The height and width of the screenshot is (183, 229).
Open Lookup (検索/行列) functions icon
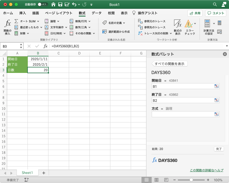click(x=71, y=21)
